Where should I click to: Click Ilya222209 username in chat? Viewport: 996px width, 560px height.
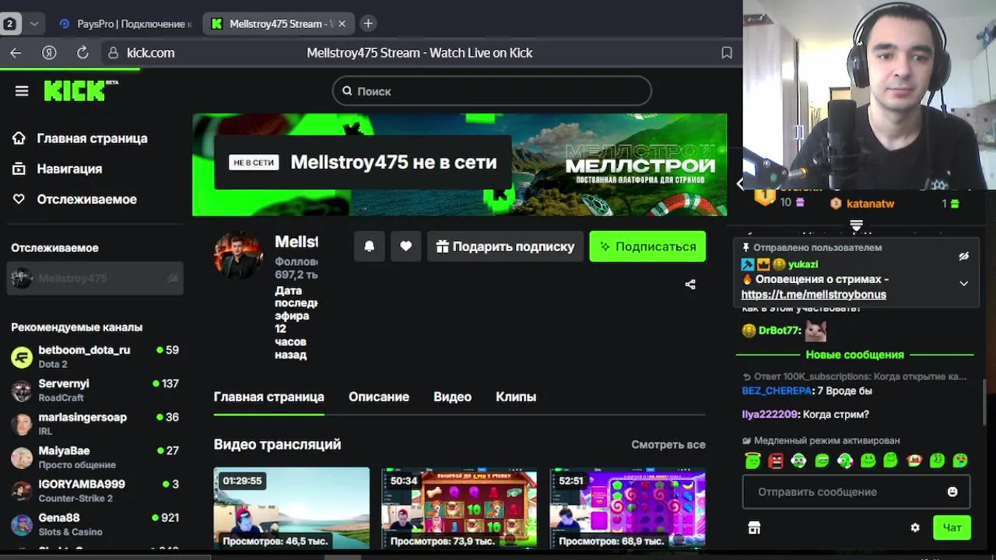click(770, 415)
